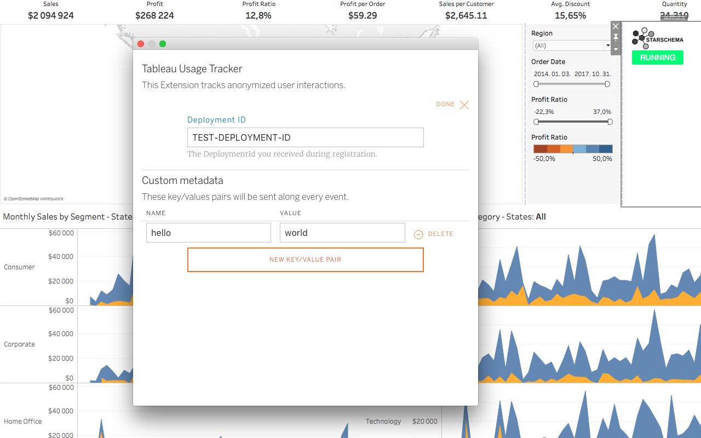
Task: Click the Starschema logo
Action: [657, 39]
